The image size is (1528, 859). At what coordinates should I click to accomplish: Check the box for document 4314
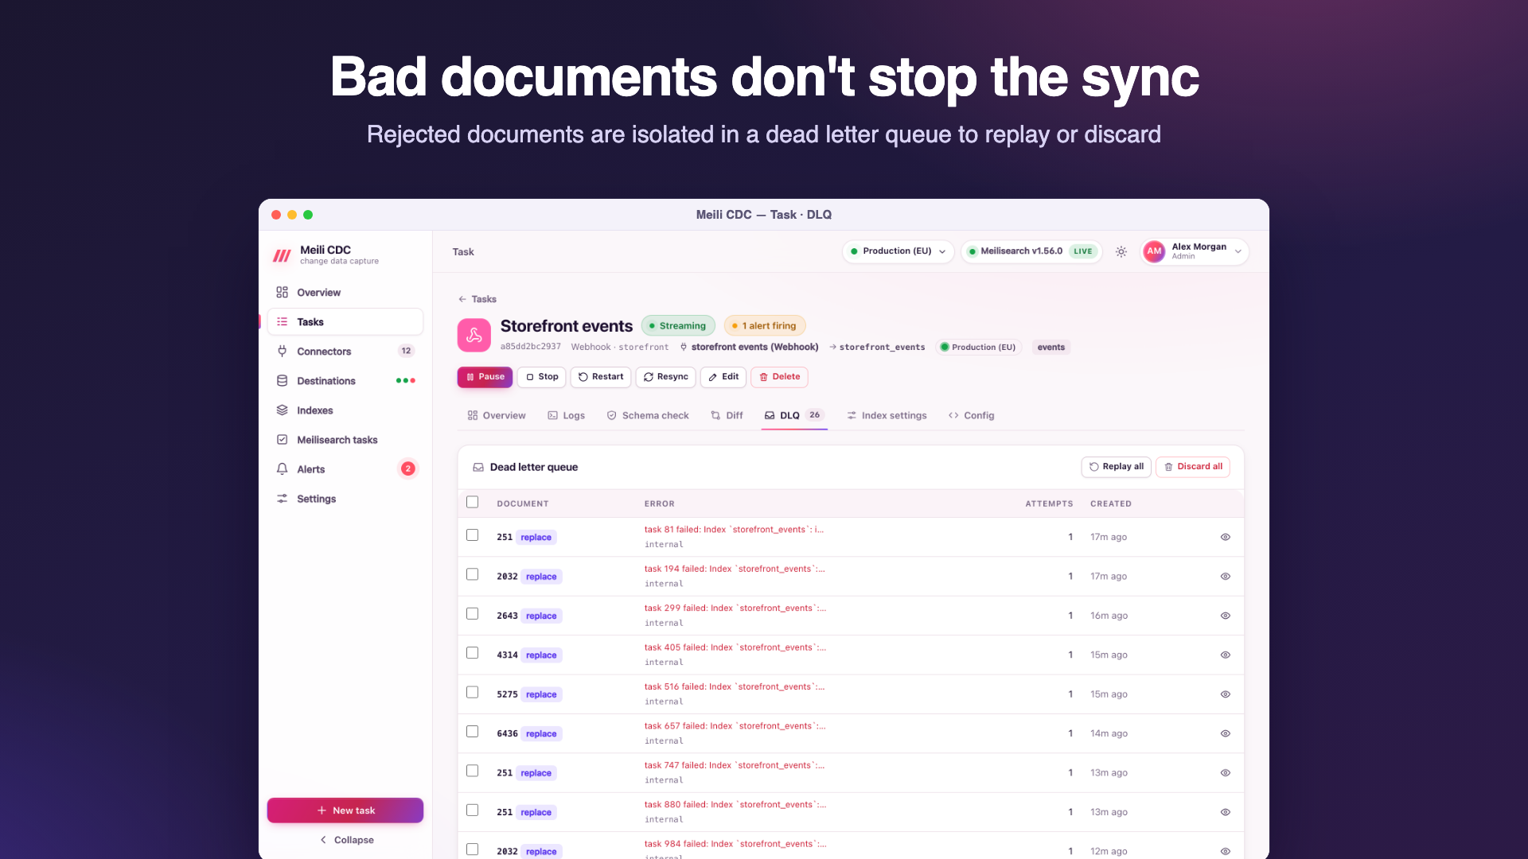pos(473,653)
